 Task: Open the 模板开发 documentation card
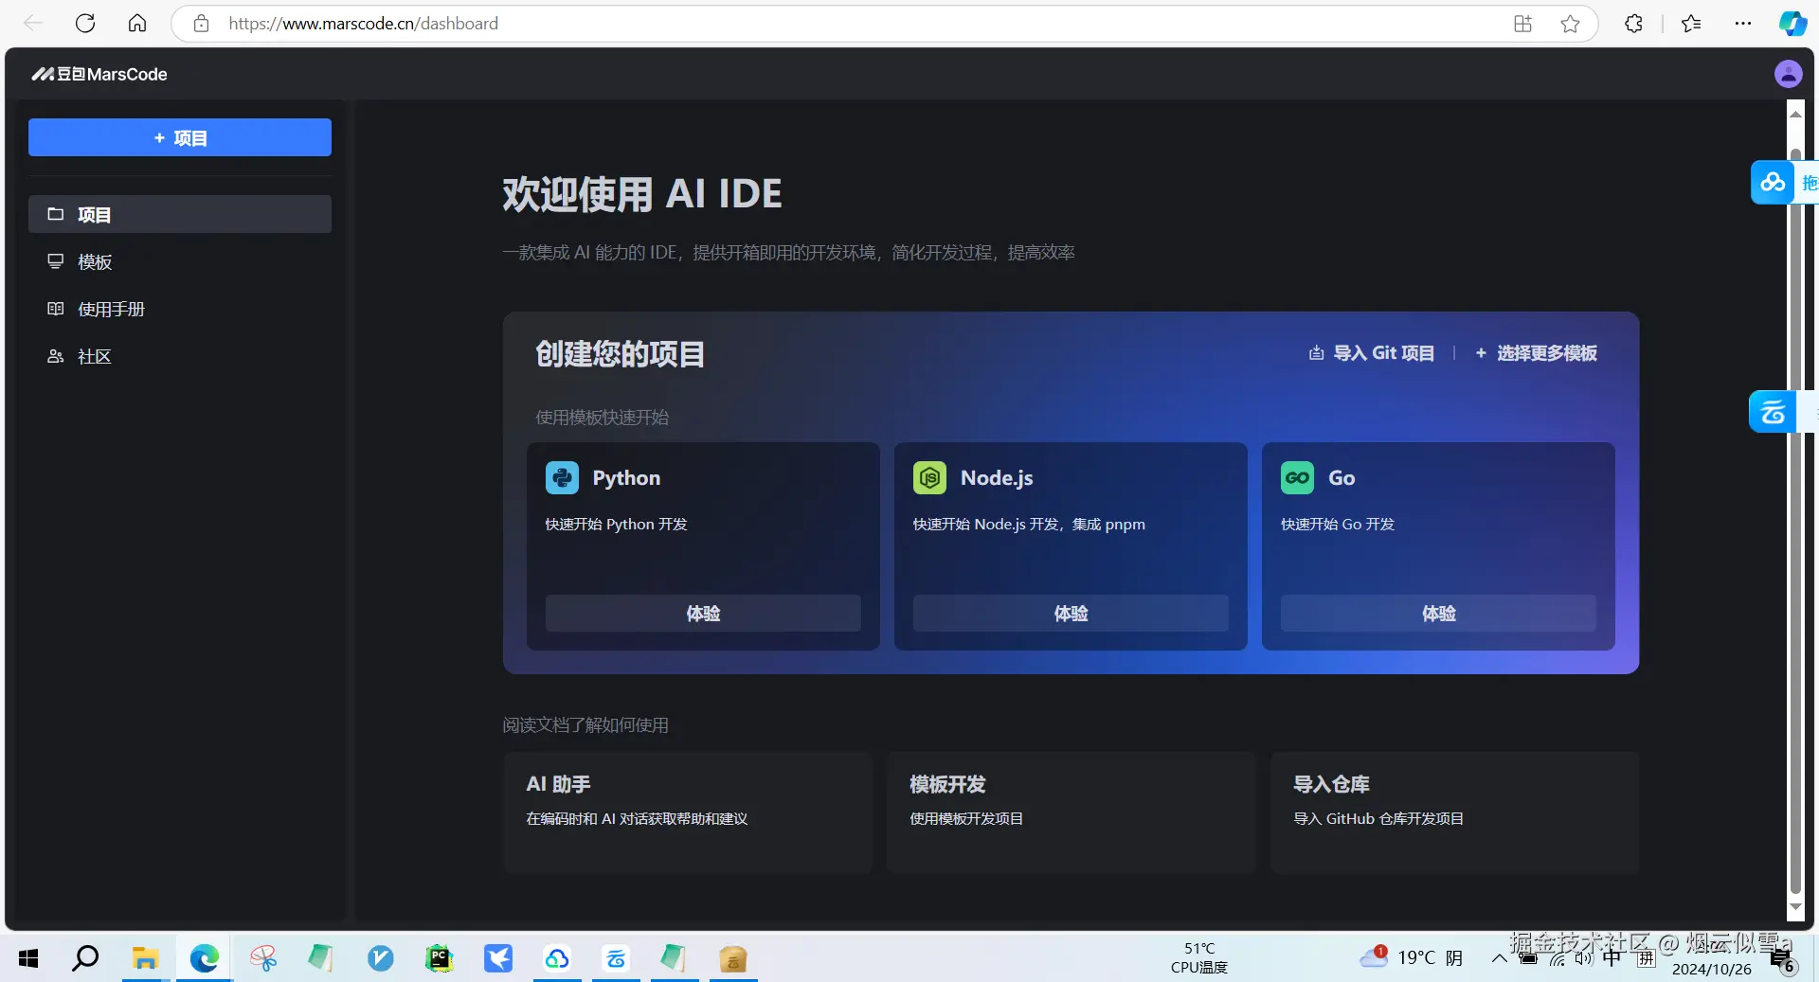(1072, 812)
